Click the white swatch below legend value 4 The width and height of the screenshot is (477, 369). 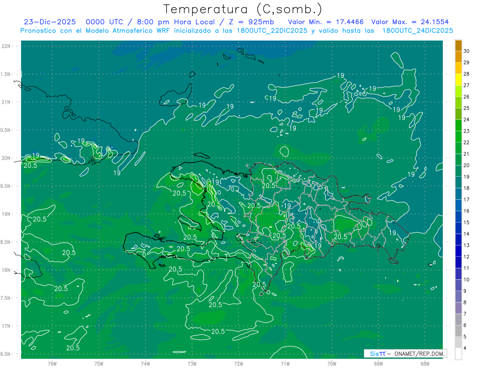458,354
